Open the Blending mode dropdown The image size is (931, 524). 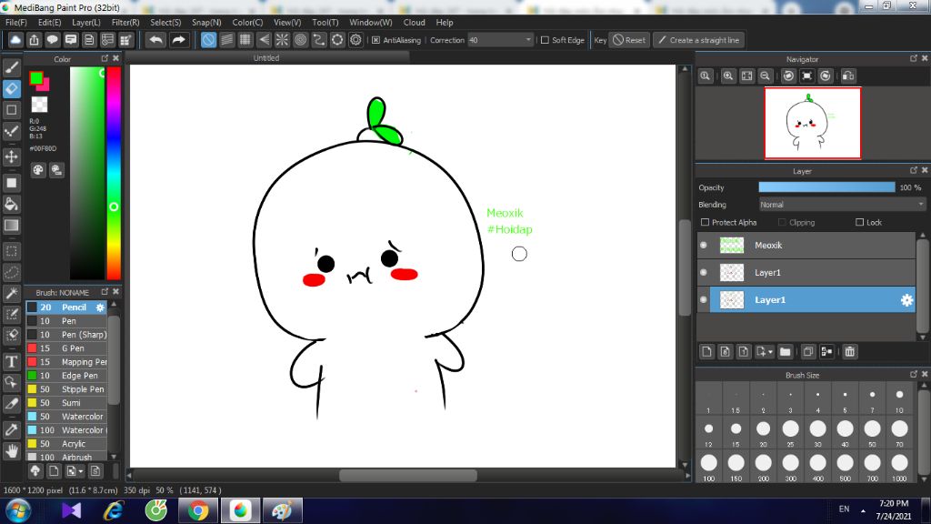[842, 205]
